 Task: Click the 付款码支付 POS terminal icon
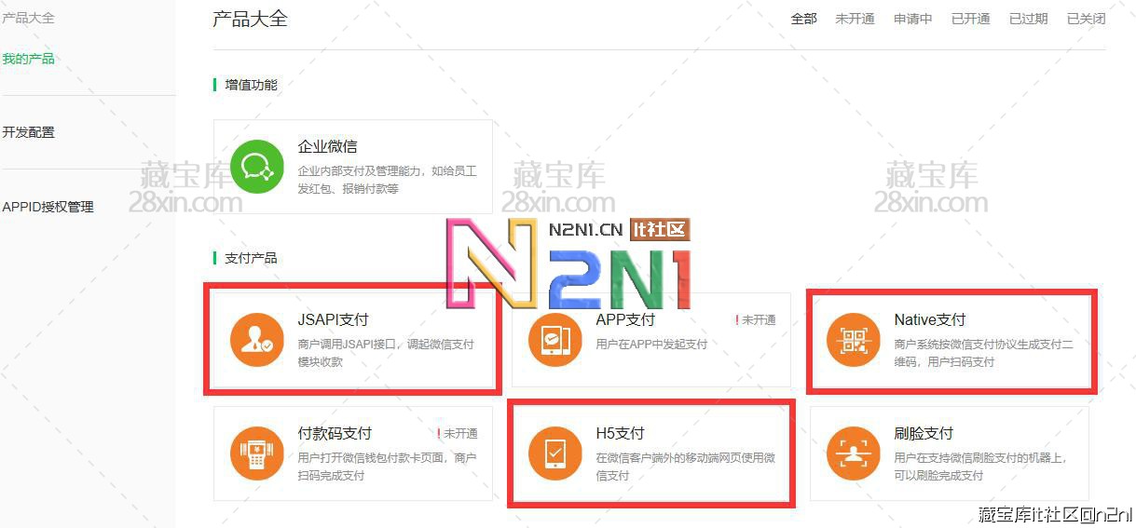tap(256, 454)
